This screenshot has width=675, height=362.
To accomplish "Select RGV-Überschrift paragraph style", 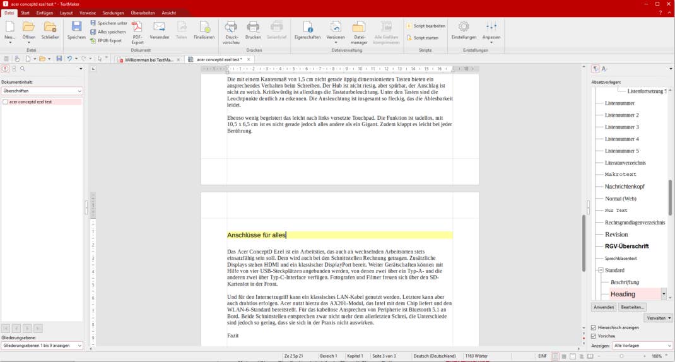I will 627,246.
